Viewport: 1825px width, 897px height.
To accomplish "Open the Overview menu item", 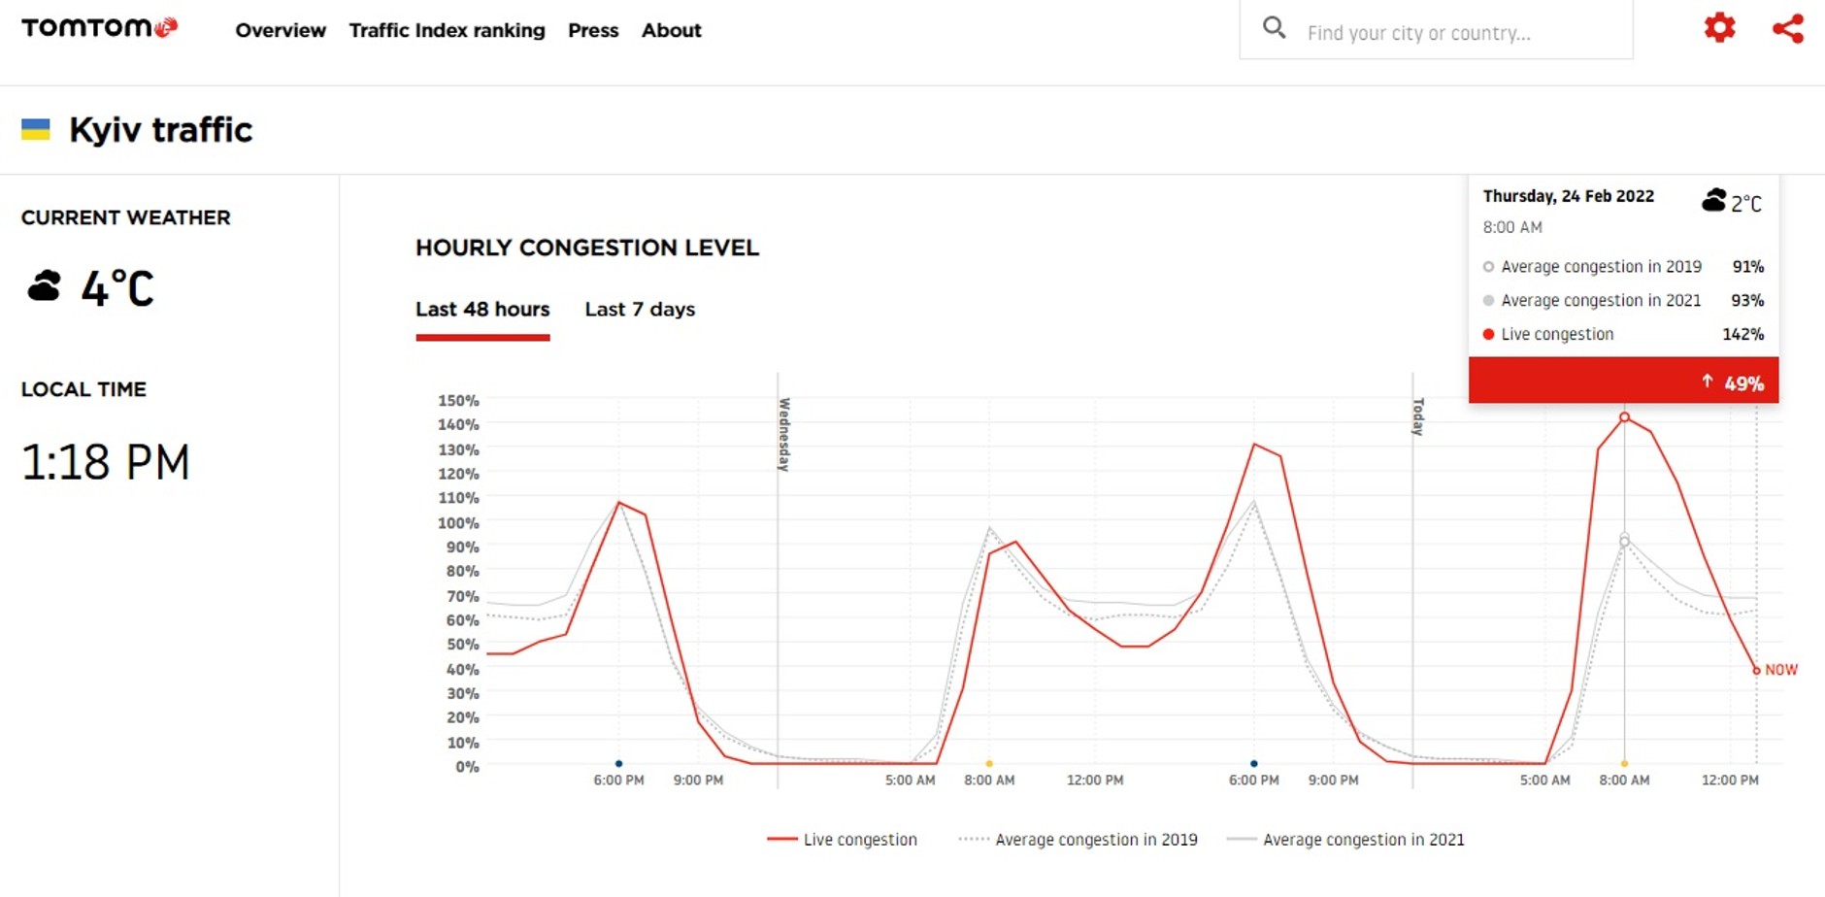I will [x=281, y=30].
